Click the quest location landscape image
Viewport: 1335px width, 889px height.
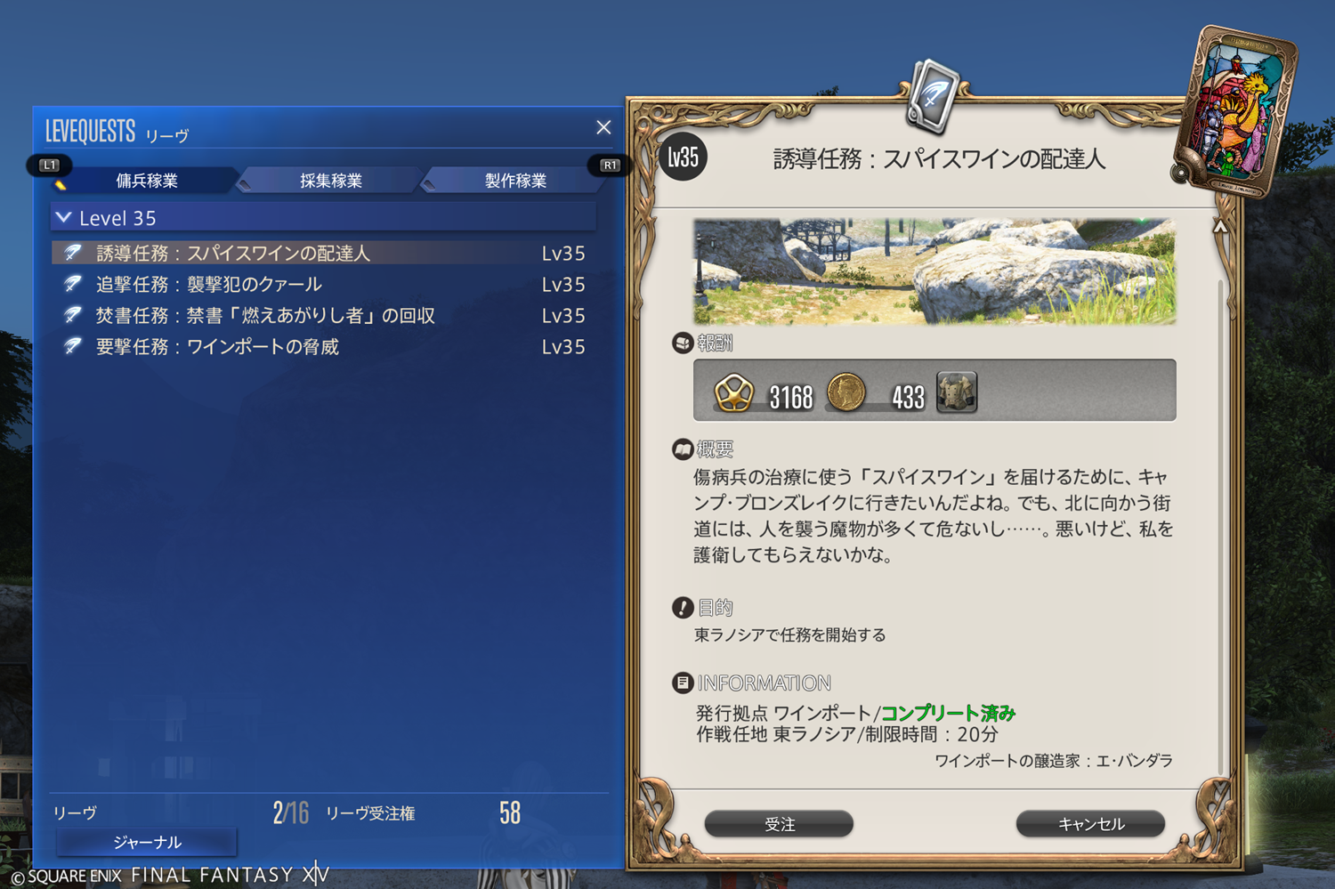934,271
